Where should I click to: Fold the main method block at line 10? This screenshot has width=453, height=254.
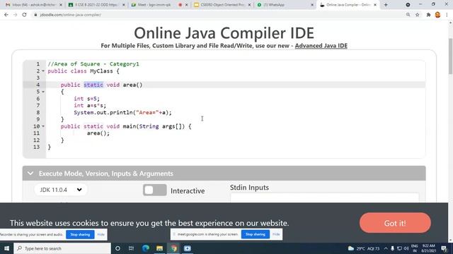pos(43,126)
